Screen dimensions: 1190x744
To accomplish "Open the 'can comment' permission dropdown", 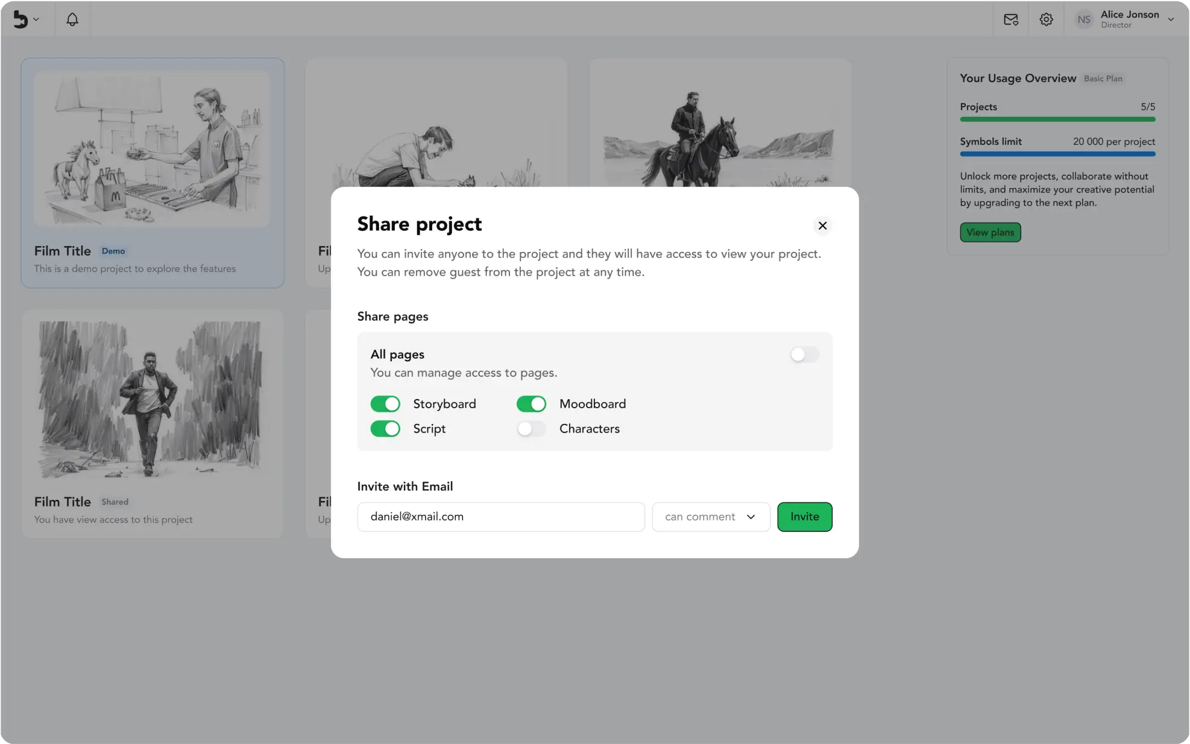I will [x=711, y=517].
